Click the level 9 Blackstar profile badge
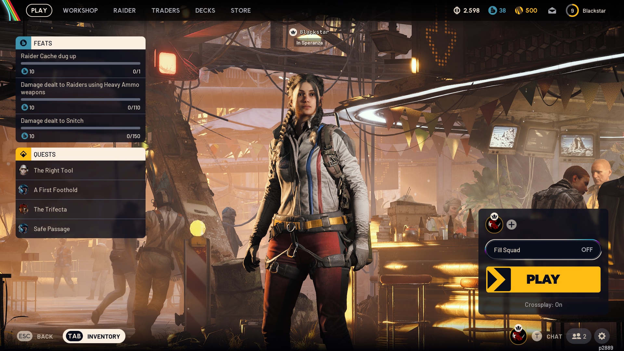This screenshot has width=624, height=351. [572, 11]
